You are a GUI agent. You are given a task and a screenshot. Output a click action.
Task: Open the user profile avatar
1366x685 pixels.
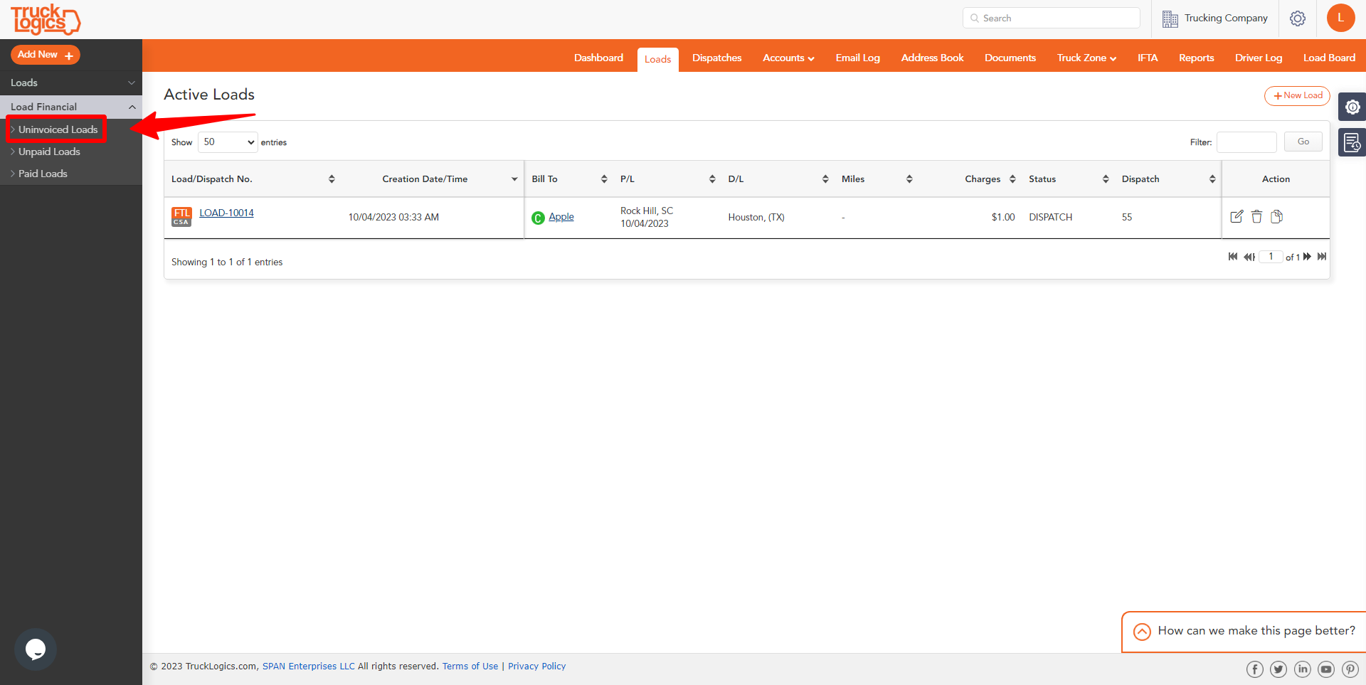tap(1341, 18)
